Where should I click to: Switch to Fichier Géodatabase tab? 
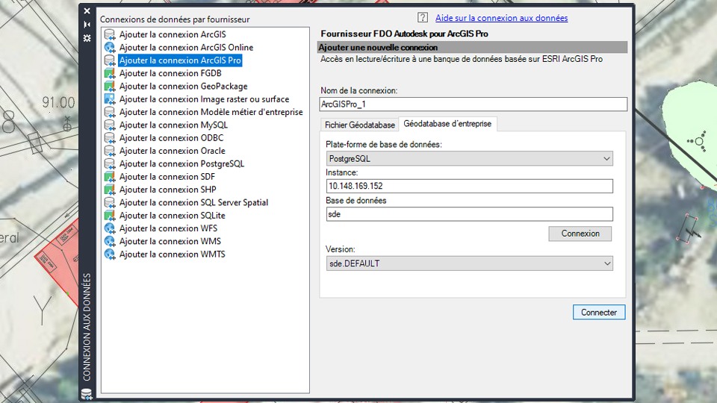(x=359, y=125)
